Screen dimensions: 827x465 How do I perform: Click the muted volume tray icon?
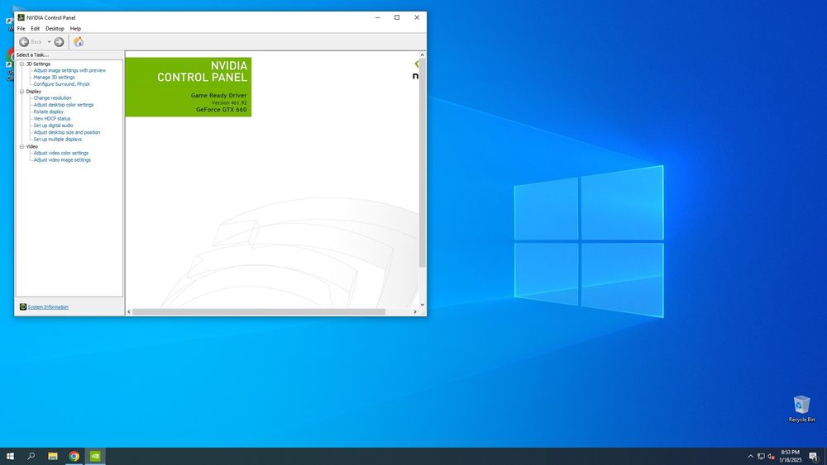tap(771, 456)
